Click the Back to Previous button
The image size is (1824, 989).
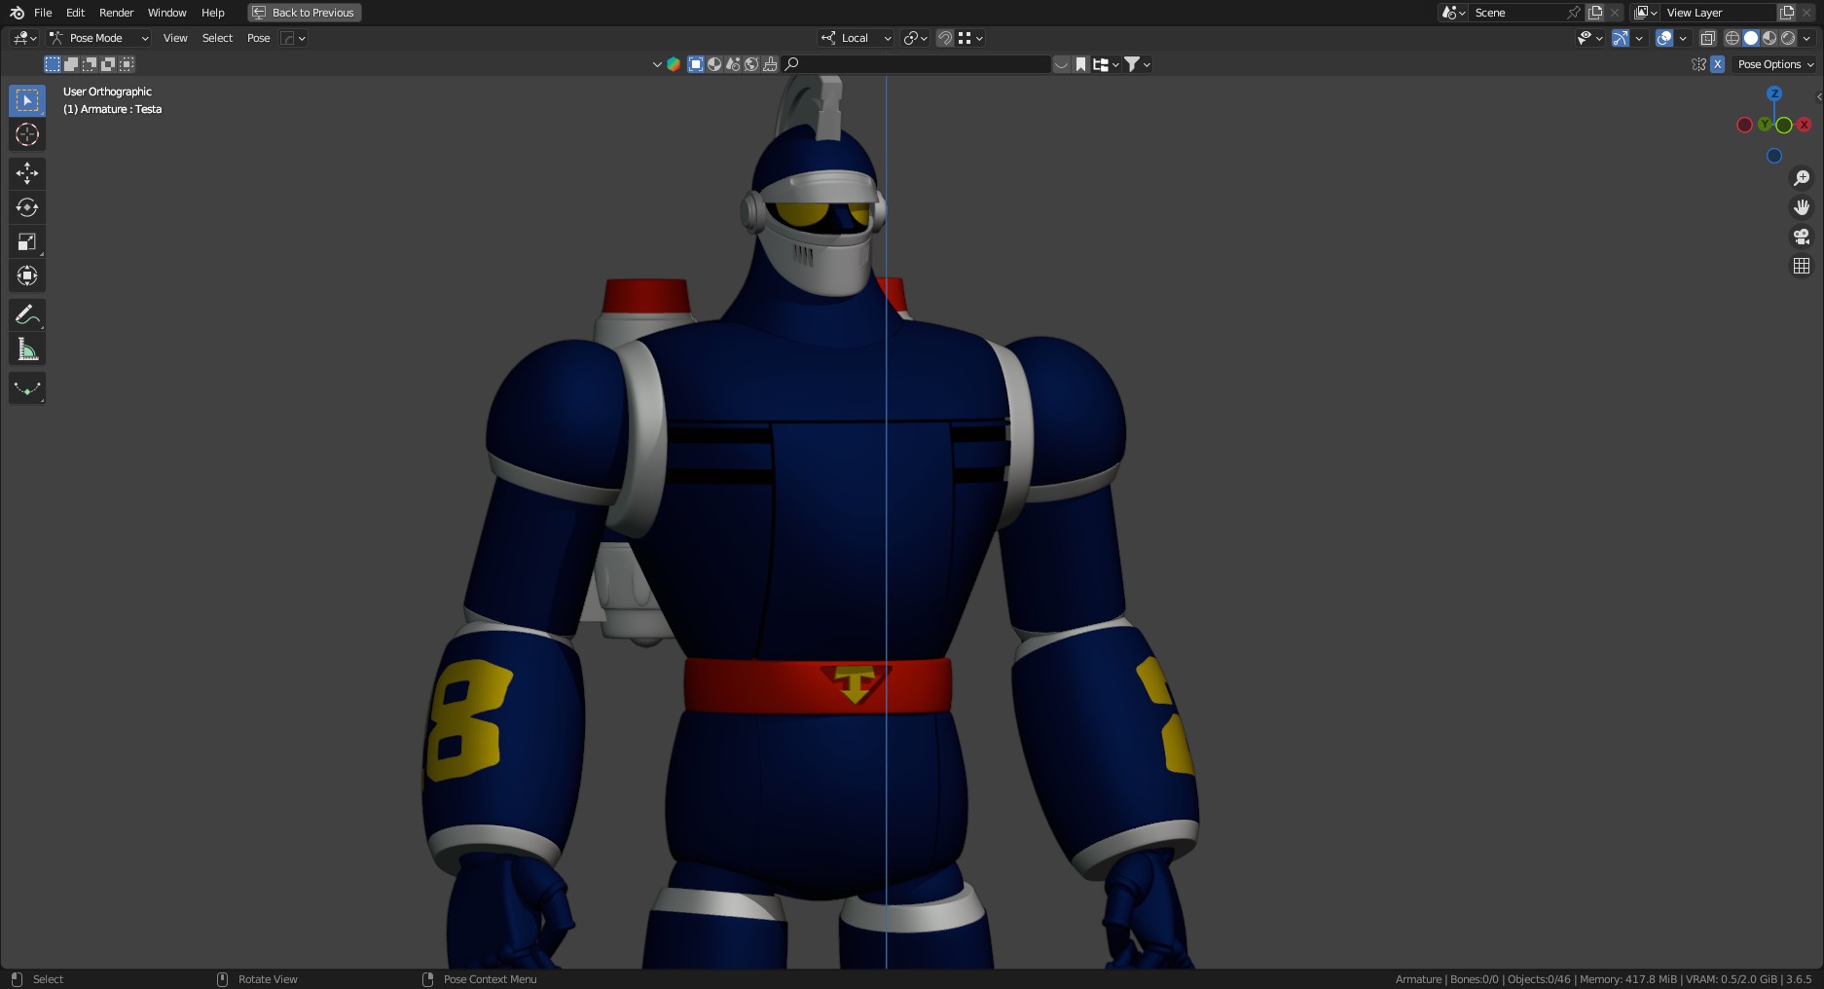305,13
